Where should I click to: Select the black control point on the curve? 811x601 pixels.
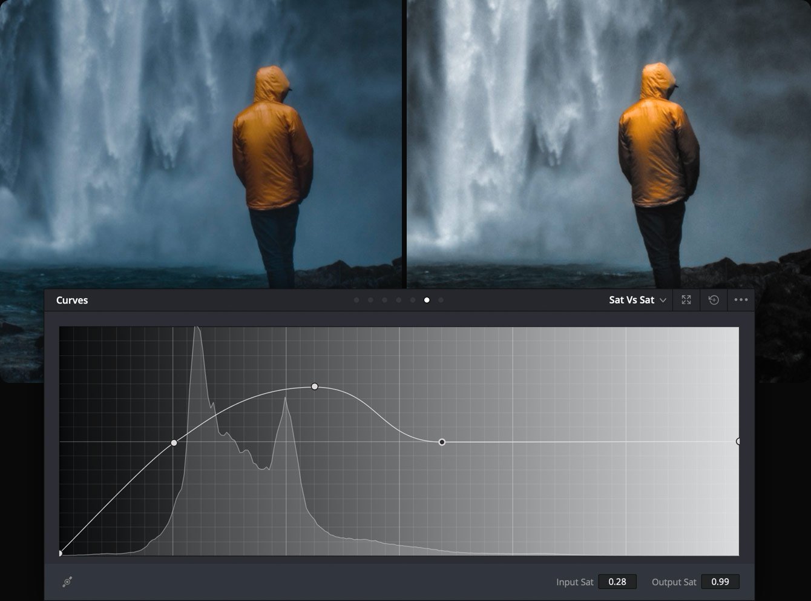(442, 442)
